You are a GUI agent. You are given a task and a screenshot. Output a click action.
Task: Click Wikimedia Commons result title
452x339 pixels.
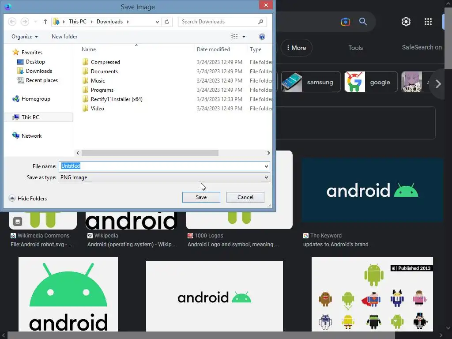(43, 236)
